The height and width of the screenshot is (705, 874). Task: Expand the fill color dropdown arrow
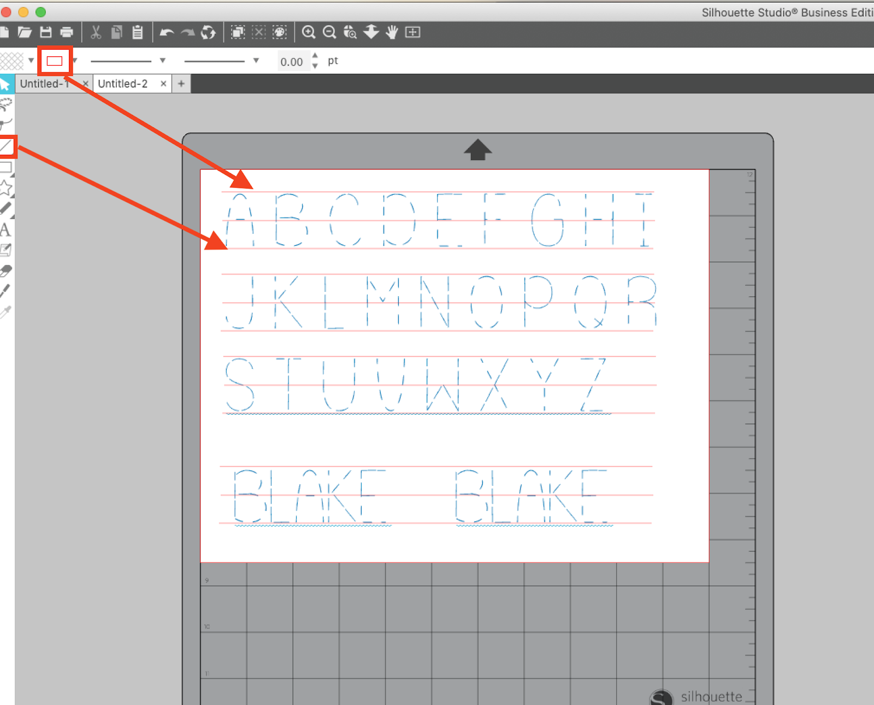31,61
